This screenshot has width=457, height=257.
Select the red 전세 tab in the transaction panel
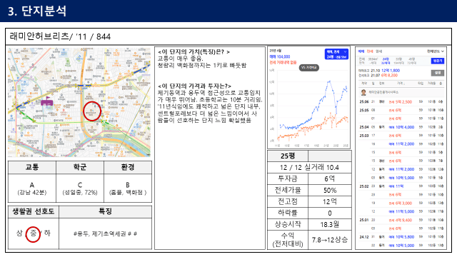(370, 51)
